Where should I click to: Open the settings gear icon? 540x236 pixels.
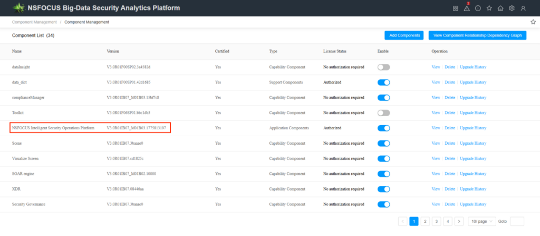point(512,8)
